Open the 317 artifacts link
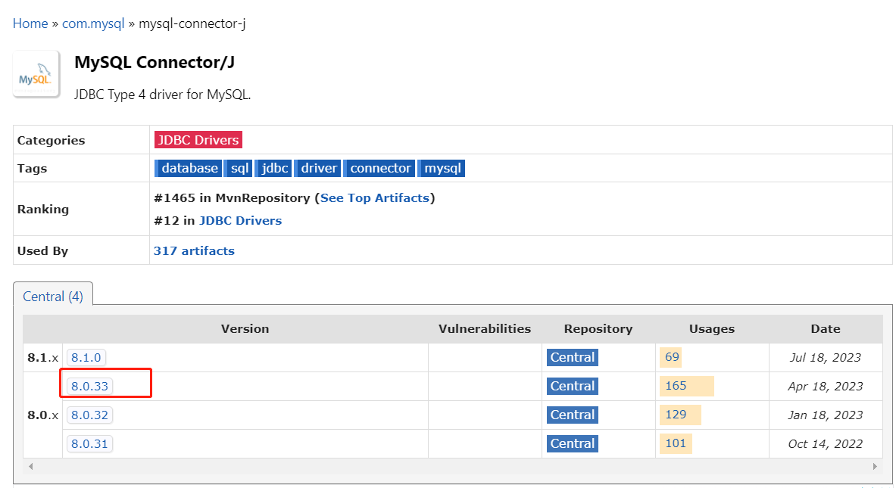Screen dimensions: 896x488 (195, 251)
